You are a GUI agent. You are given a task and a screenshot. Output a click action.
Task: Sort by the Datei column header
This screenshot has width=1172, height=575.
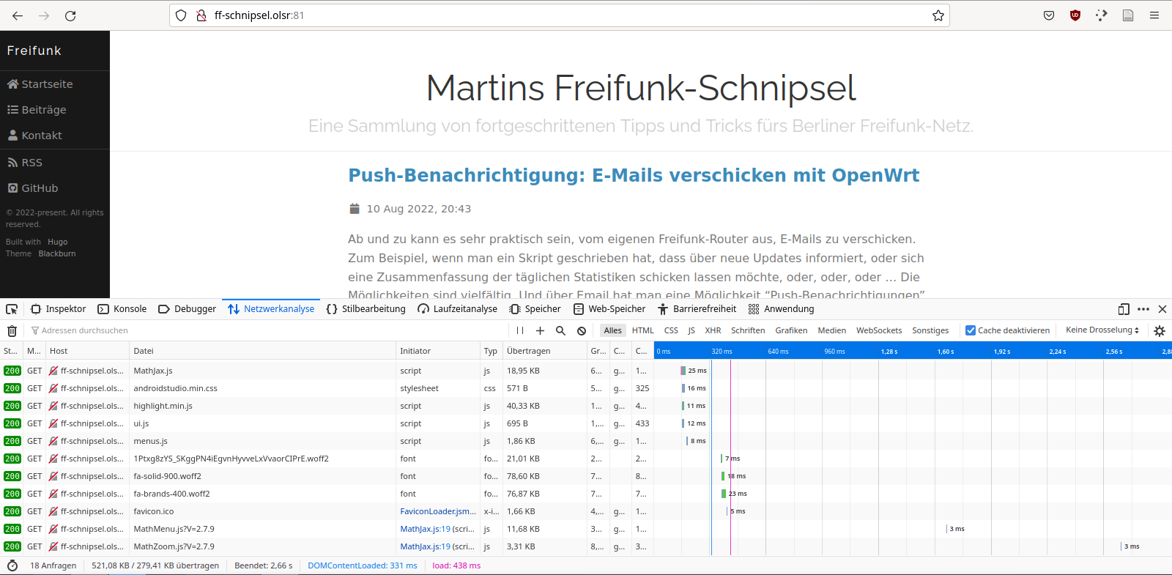(262, 351)
